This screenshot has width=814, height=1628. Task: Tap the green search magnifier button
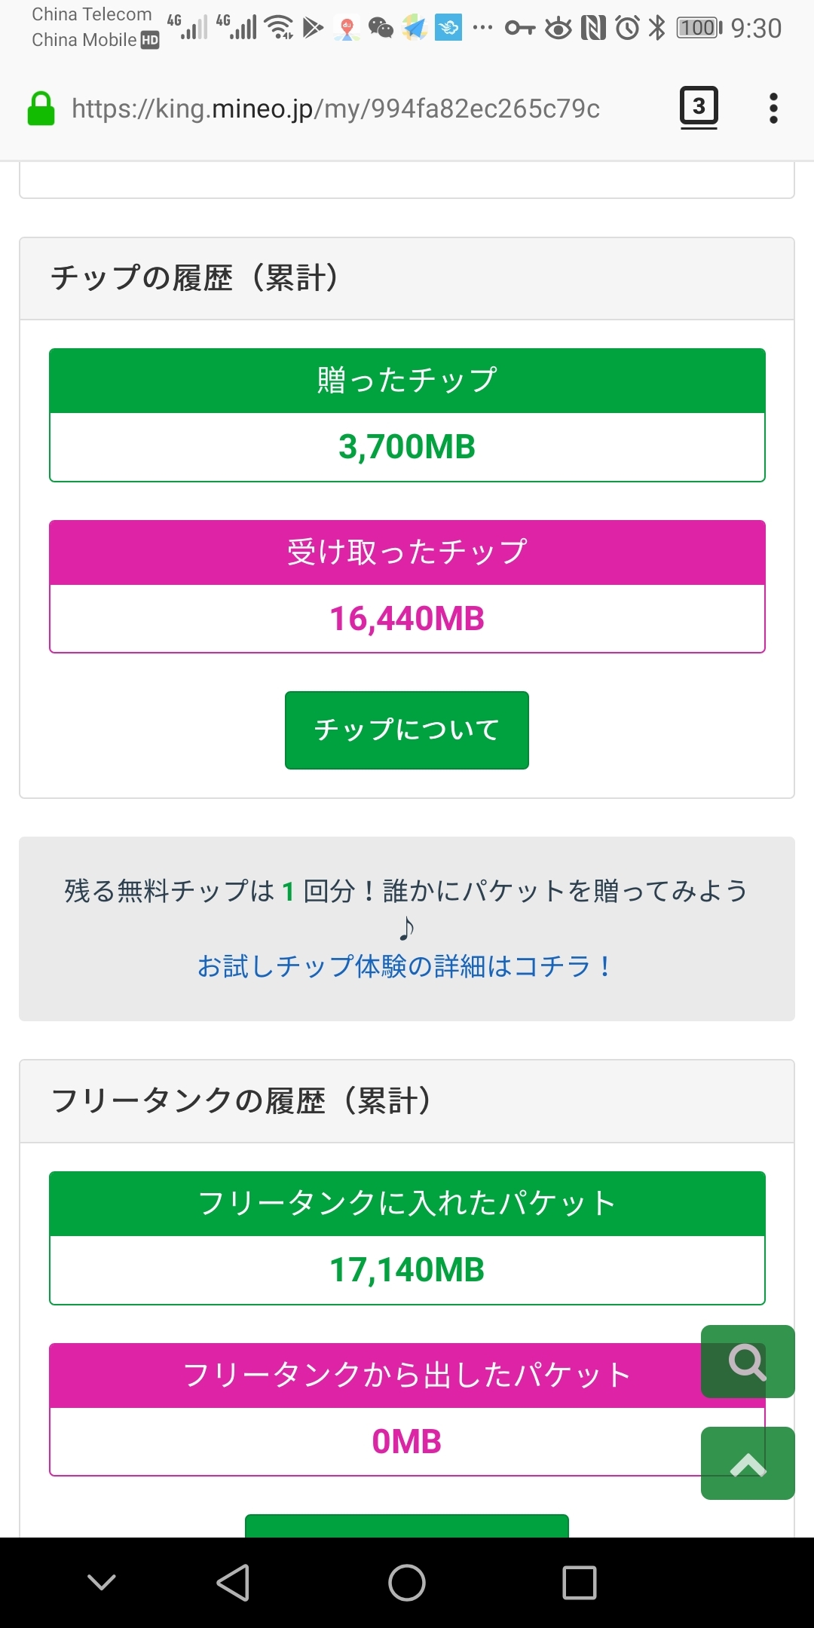point(747,1361)
